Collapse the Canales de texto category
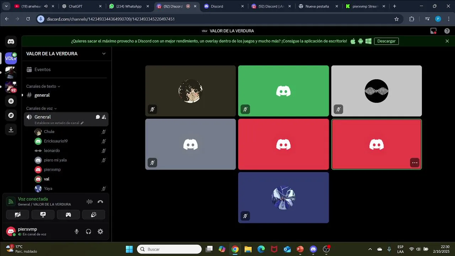 tap(43, 86)
